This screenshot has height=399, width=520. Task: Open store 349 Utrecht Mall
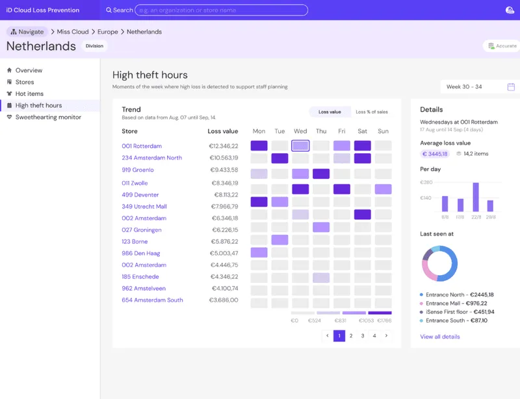(x=144, y=206)
